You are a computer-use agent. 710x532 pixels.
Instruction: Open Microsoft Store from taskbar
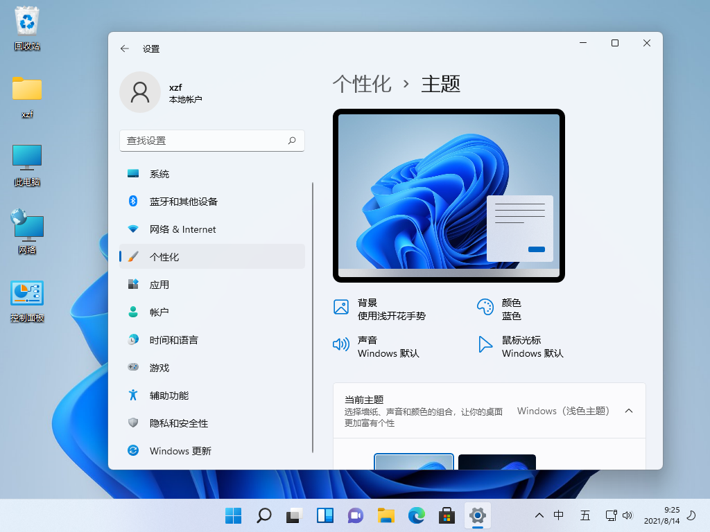coord(447,515)
